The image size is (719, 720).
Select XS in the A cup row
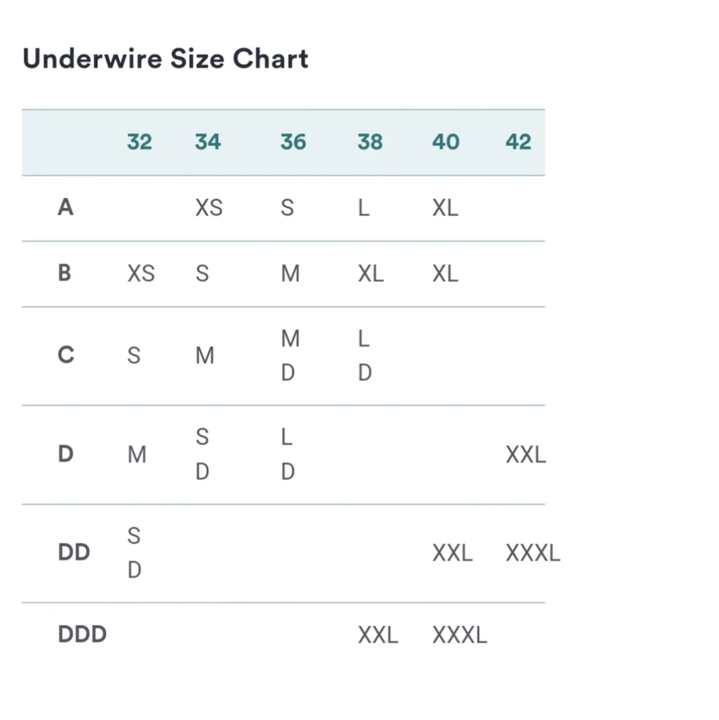coord(209,208)
